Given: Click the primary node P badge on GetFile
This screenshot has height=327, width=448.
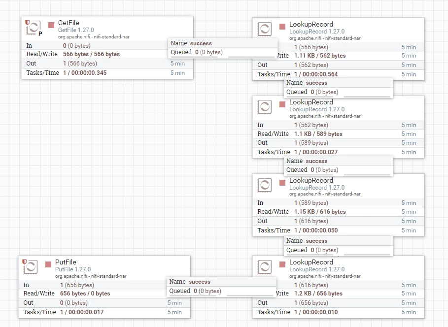Looking at the screenshot, I should (40, 33).
